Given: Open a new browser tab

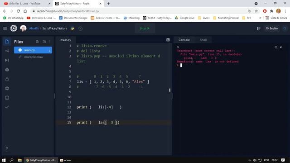Looking at the screenshot, I should click(x=109, y=4).
